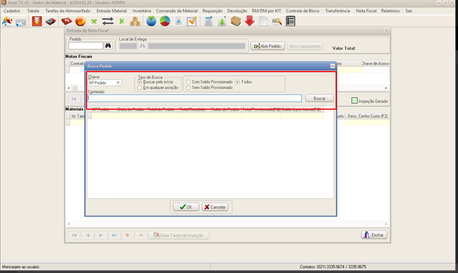Select 'Com Saldo Provisionado' radio button
This screenshot has height=273, width=458.
coord(189,82)
